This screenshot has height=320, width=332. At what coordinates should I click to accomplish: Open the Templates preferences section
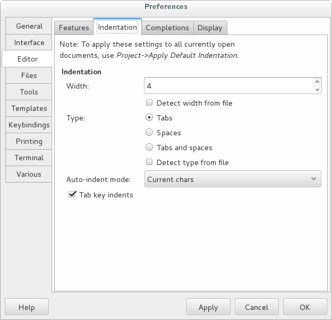pos(29,108)
